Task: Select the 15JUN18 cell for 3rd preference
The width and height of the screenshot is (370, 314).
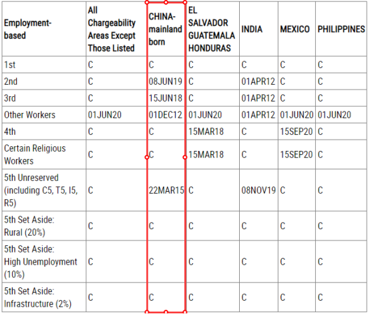Action: coord(166,98)
